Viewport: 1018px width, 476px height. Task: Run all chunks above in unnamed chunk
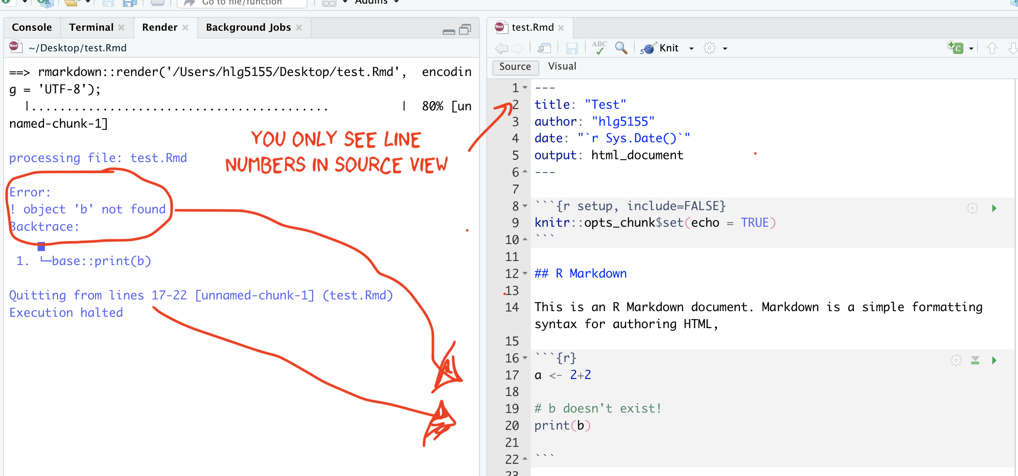coord(975,360)
